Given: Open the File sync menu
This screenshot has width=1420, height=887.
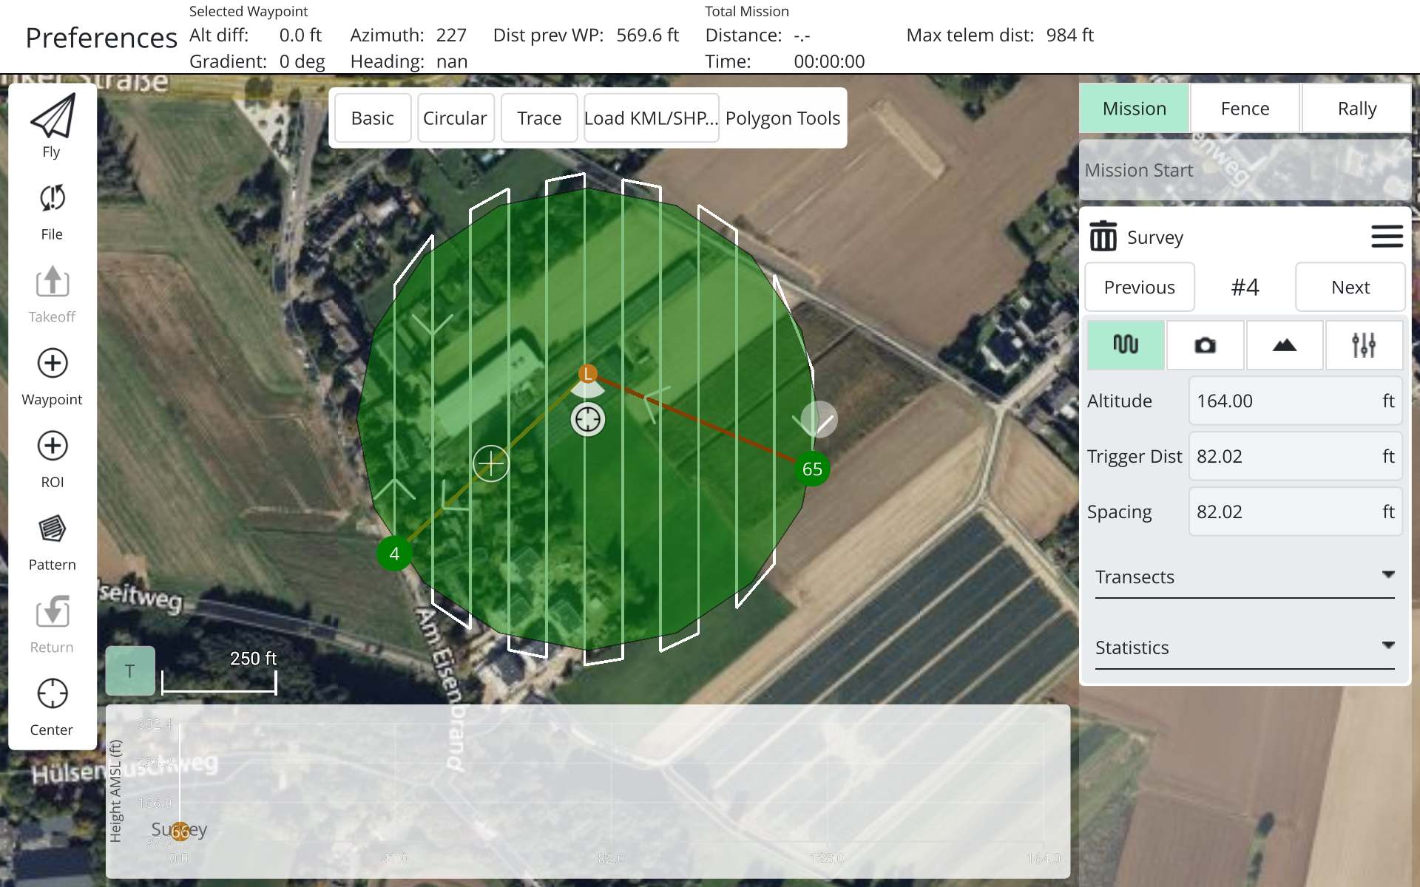Looking at the screenshot, I should pos(52,211).
